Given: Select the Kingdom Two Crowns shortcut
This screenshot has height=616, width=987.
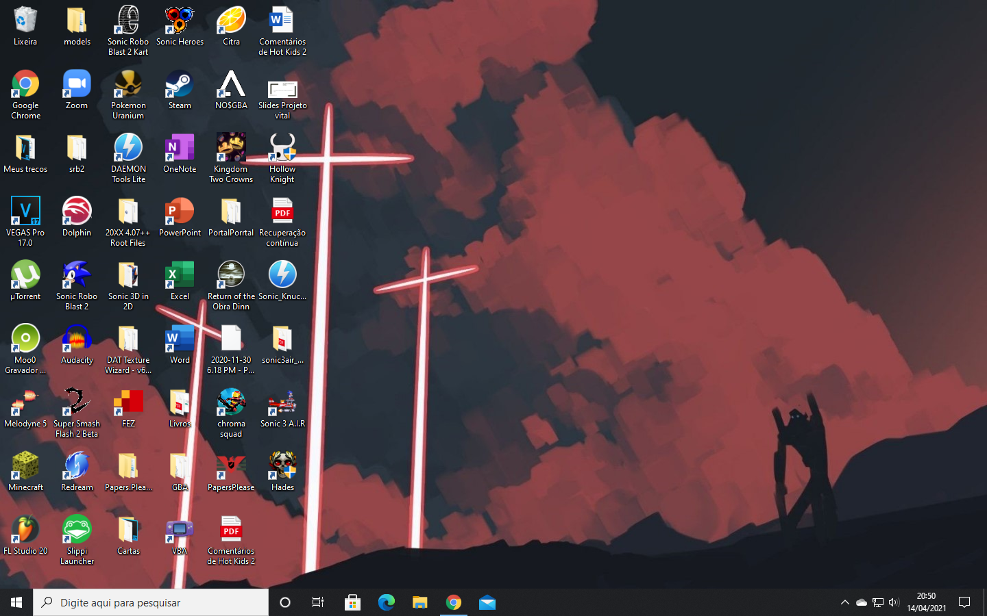Looking at the screenshot, I should pos(231,158).
